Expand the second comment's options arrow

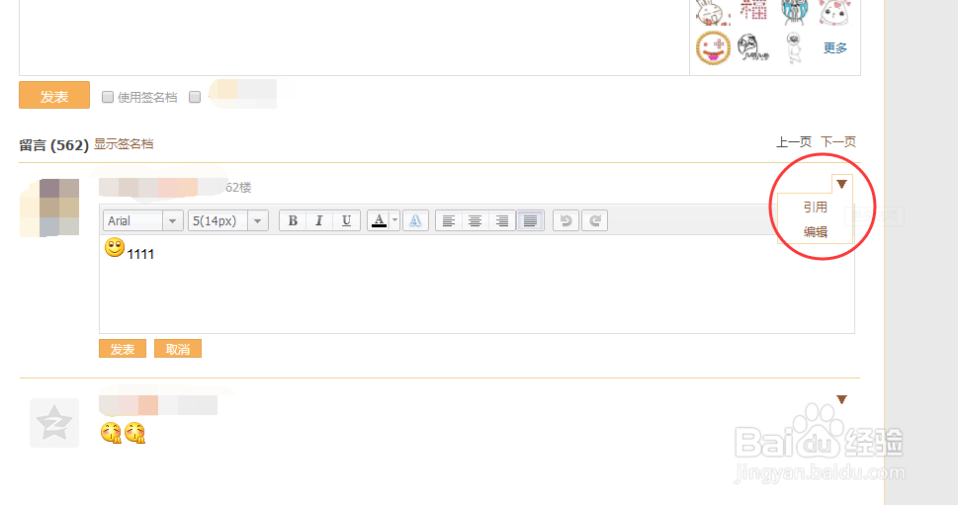coord(842,399)
